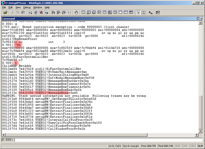Click the Paste toolbar icon

point(23,13)
